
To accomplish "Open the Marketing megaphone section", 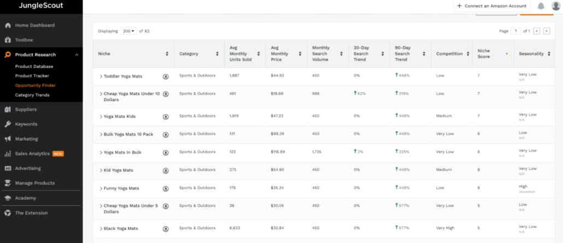I will point(26,139).
